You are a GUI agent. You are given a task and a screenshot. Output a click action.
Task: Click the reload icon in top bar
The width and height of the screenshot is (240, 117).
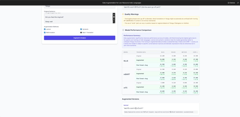tap(238, 3)
